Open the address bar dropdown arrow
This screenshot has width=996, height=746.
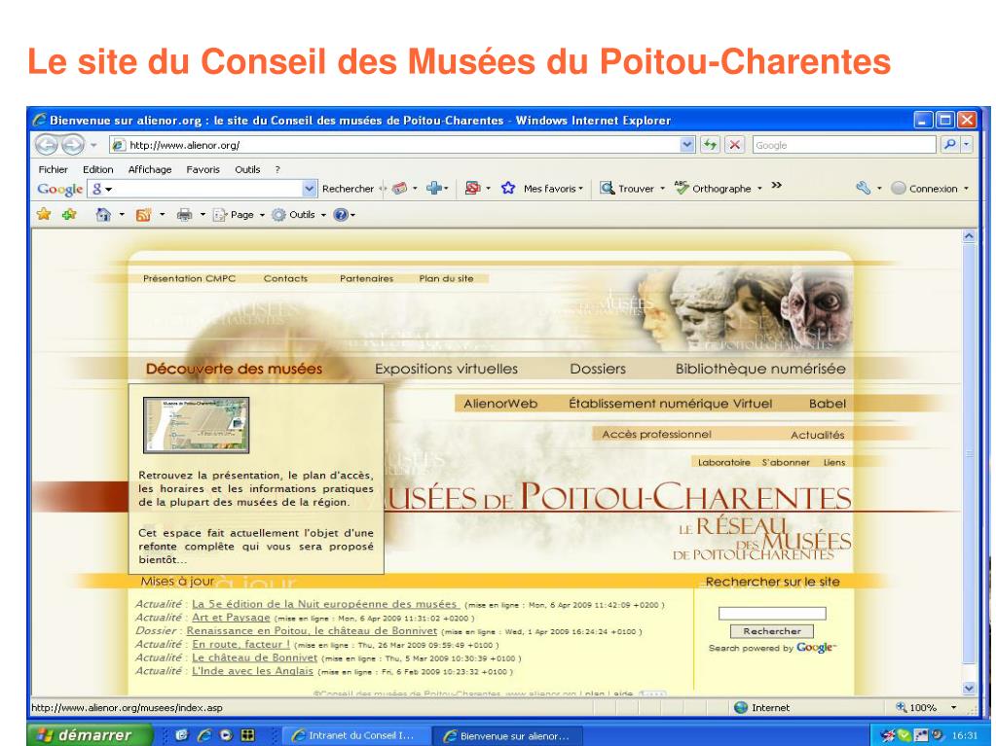click(687, 145)
